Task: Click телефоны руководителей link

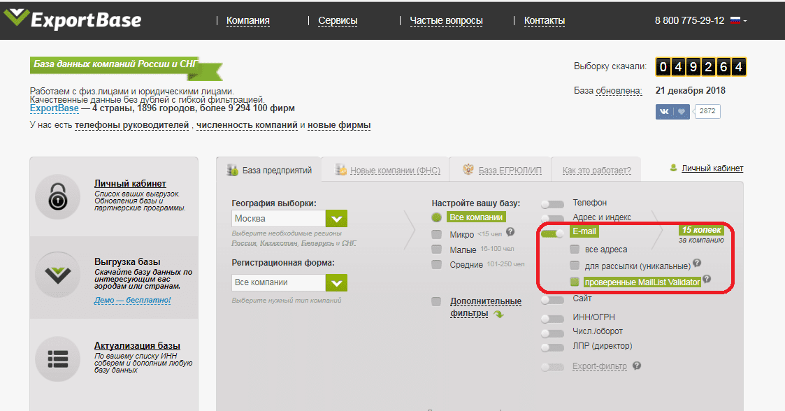Action: tap(131, 125)
